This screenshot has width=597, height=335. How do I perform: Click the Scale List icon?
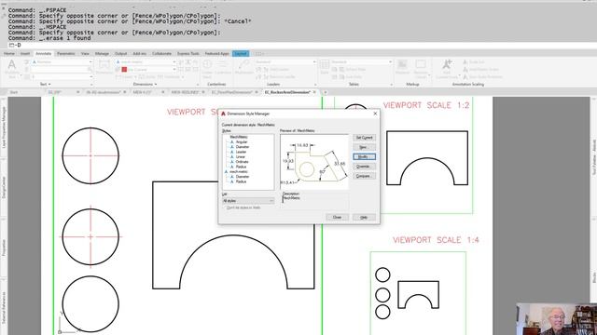coord(465,62)
